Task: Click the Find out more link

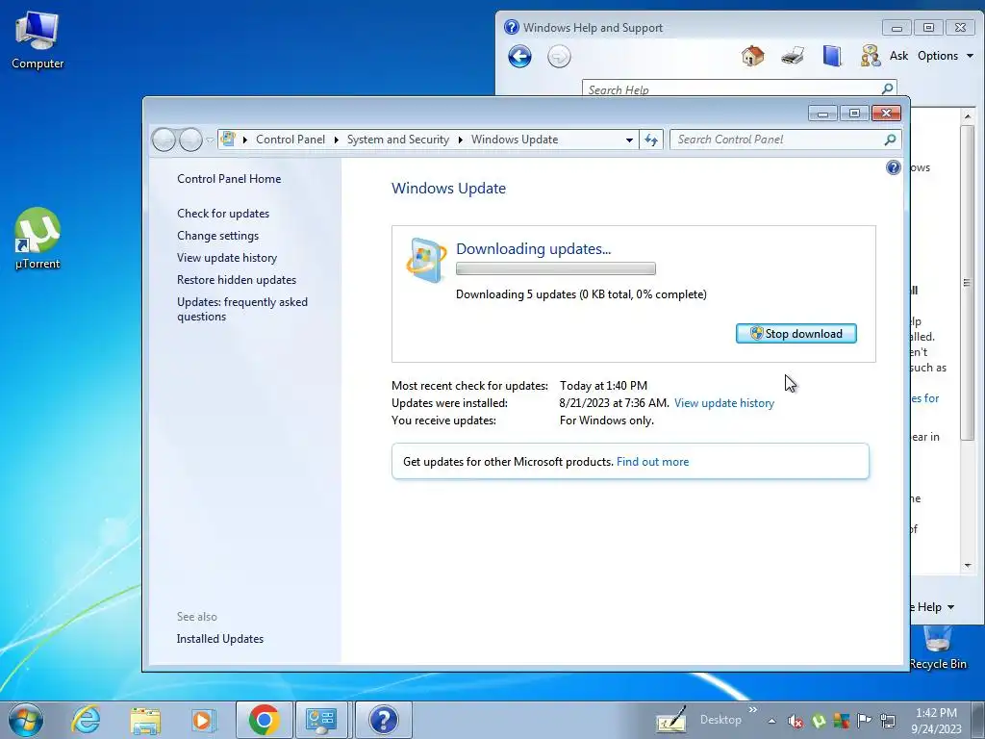Action: (652, 461)
